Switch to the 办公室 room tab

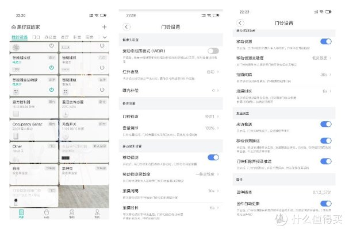coord(51,37)
